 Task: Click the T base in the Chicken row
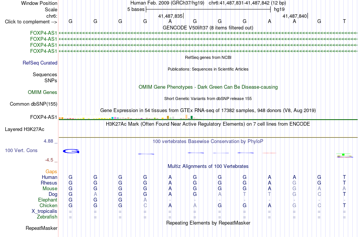pos(344,205)
